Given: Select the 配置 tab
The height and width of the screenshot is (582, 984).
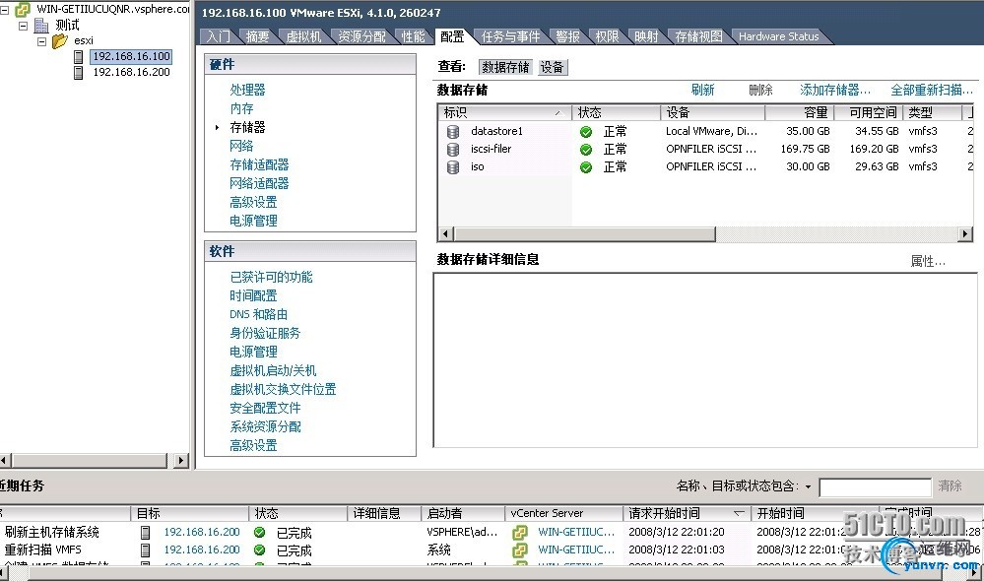Looking at the screenshot, I should 452,36.
